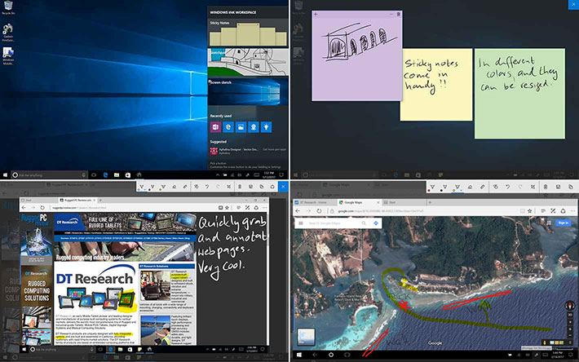This screenshot has height=362, width=579.
Task: Crop the Google Maps screen sketch
Action: pos(533,187)
